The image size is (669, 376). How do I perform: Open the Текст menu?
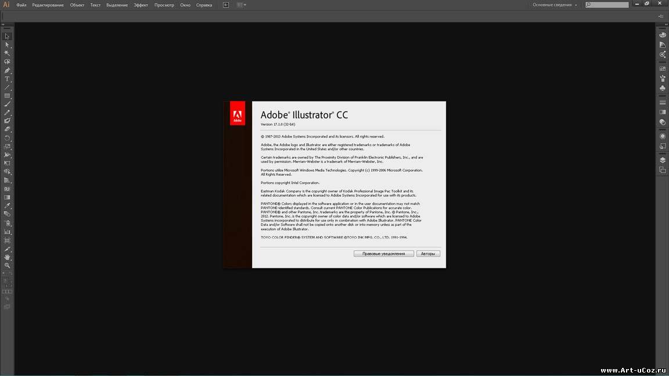pyautogui.click(x=96, y=5)
